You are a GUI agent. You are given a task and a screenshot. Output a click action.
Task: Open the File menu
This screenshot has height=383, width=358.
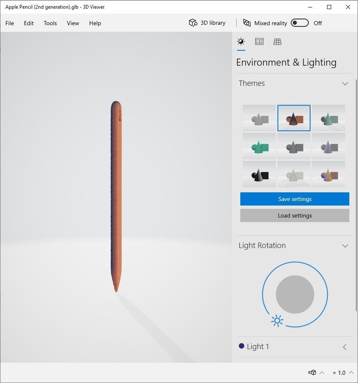coord(9,23)
